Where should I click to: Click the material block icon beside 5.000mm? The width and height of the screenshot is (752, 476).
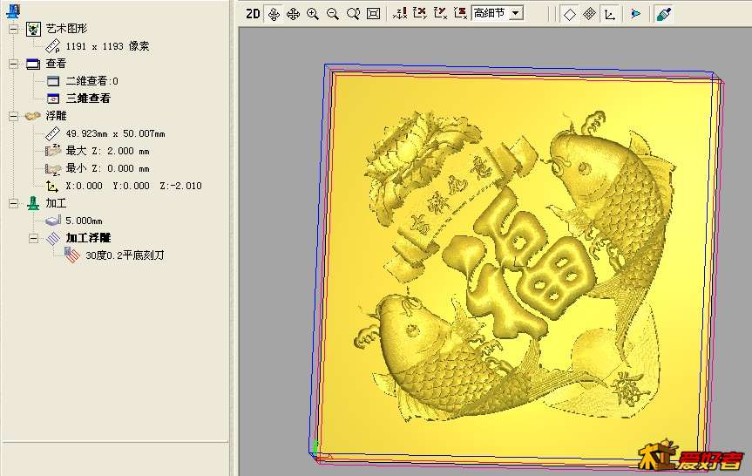tap(53, 221)
